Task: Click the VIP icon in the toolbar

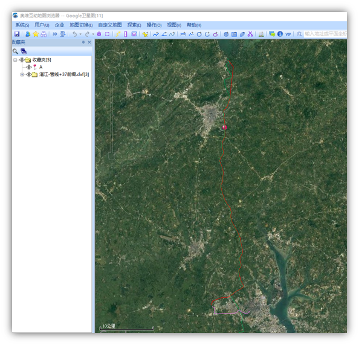Action: click(288, 34)
